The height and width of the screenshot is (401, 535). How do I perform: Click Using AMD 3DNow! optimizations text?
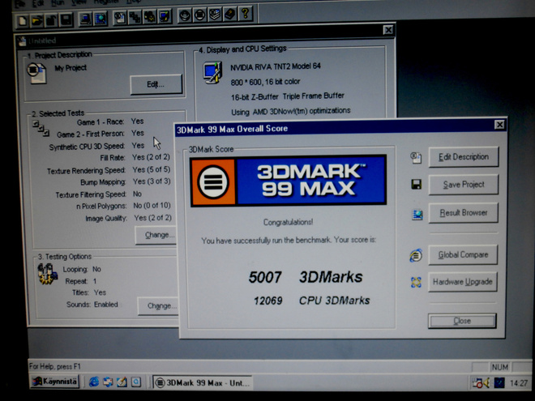[291, 112]
